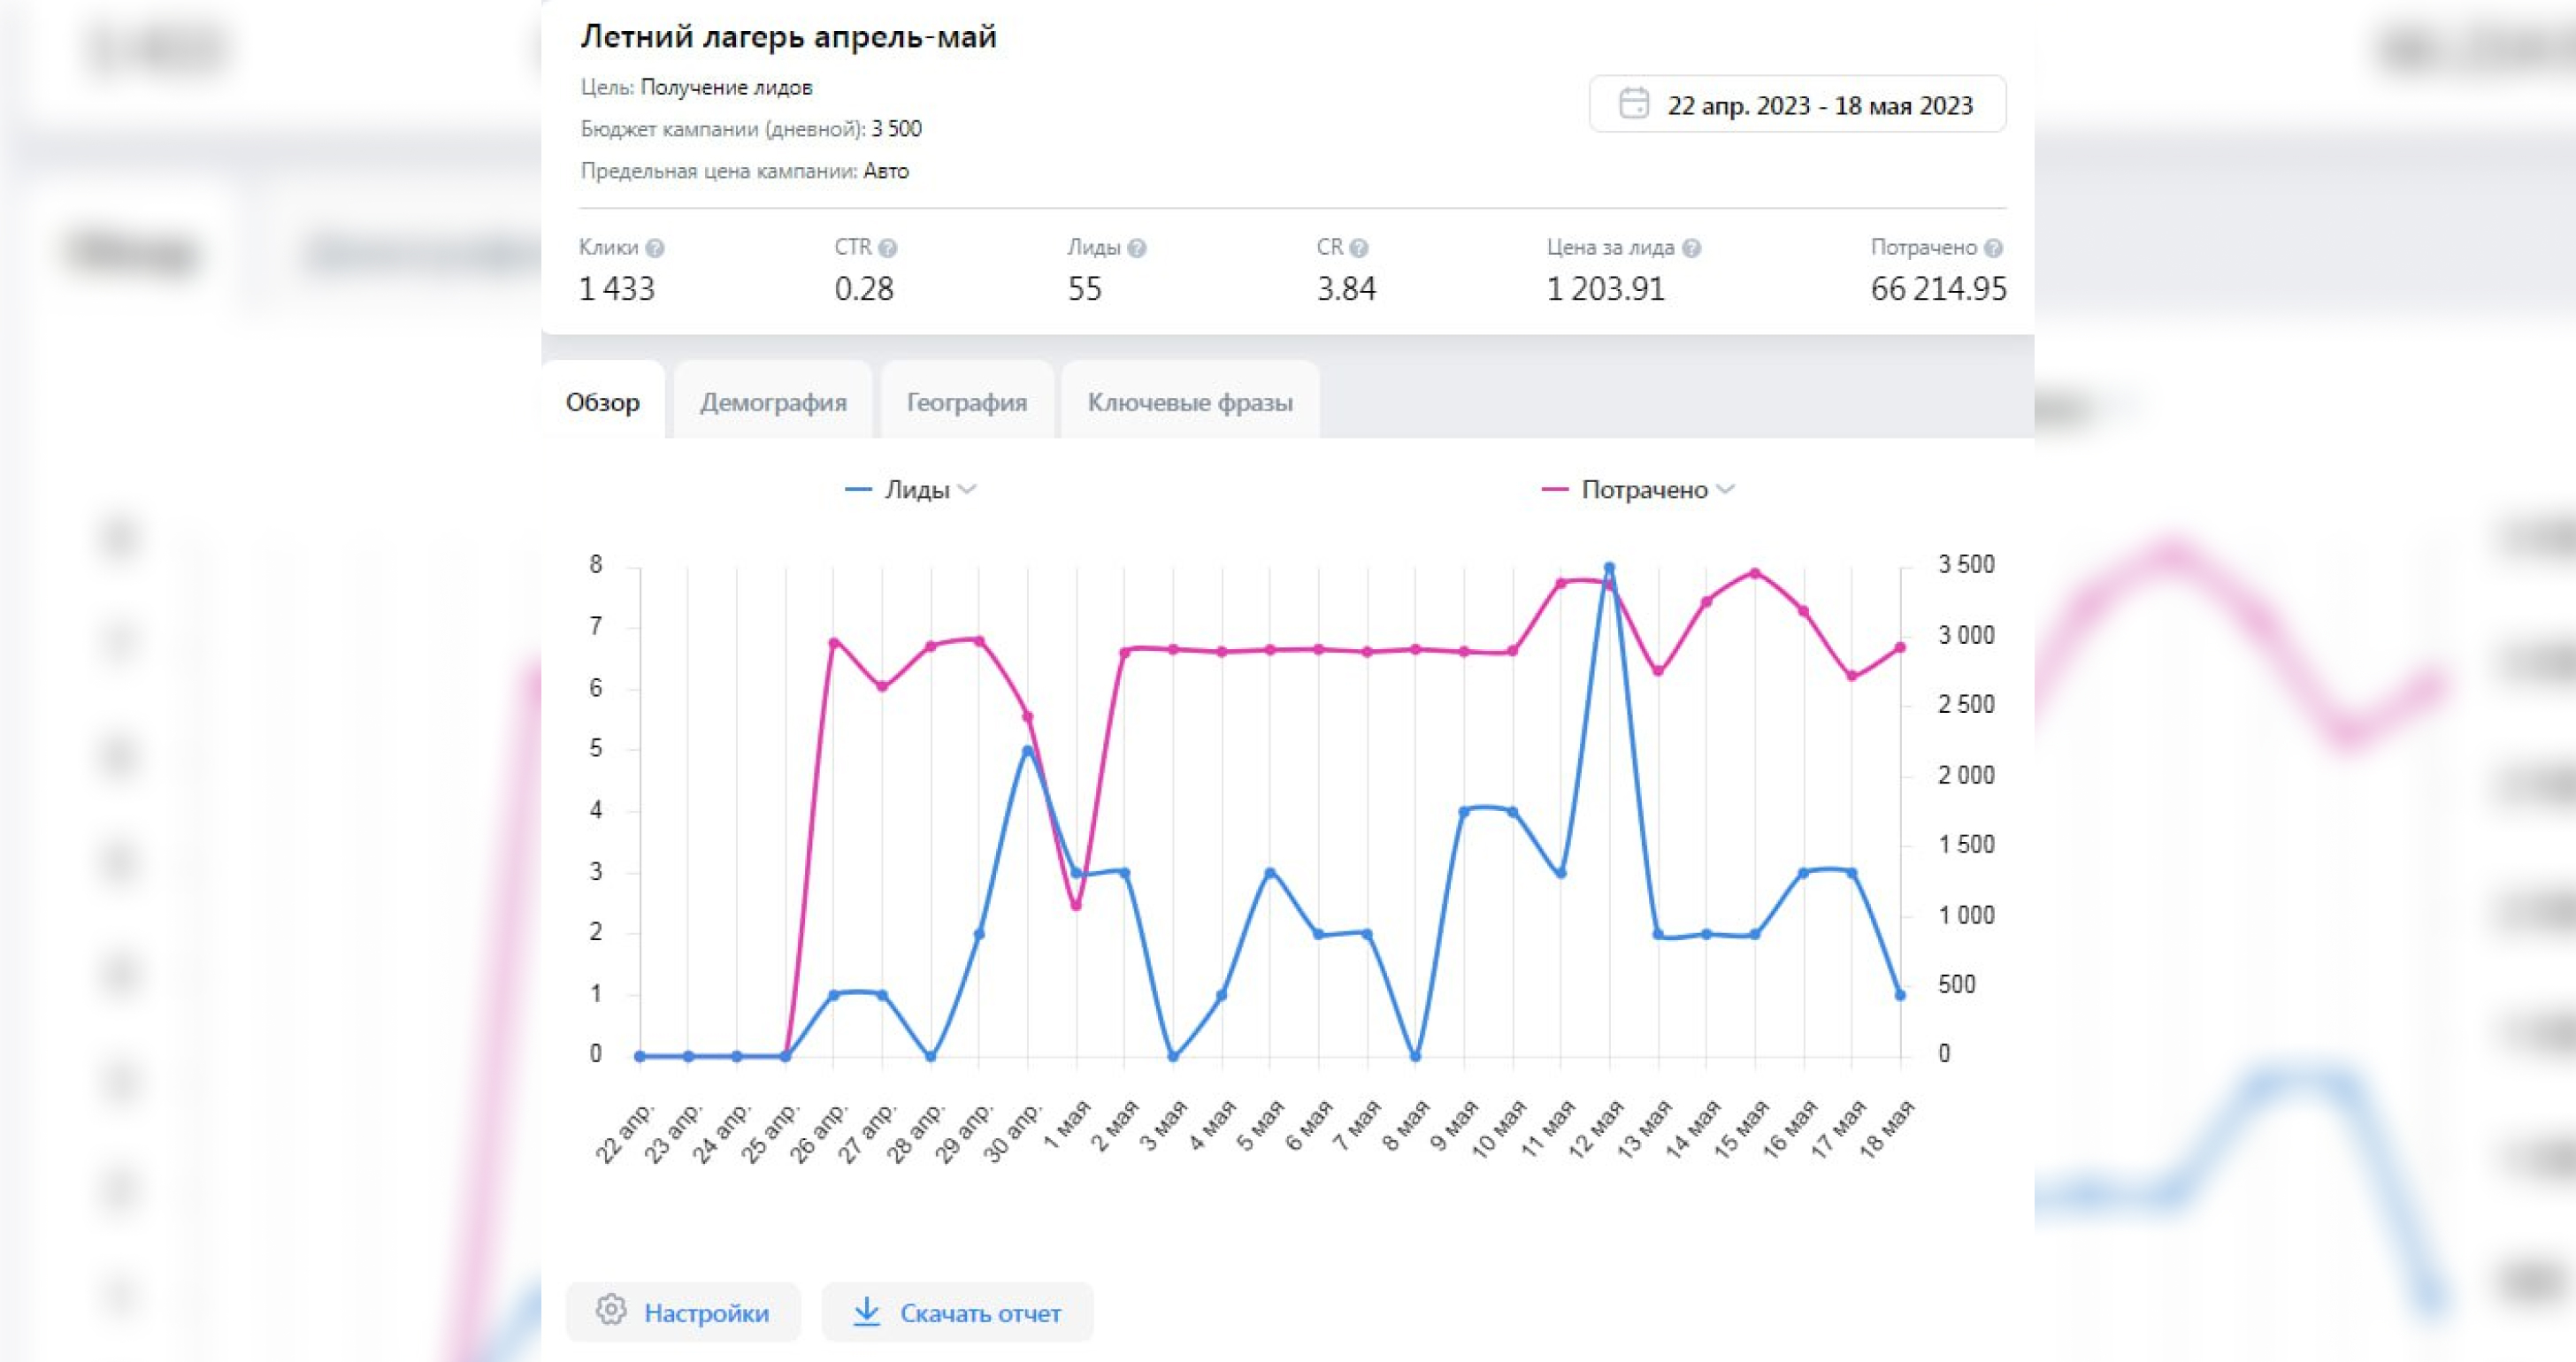The image size is (2576, 1362).
Task: Click the cost per lead value 1 203.91
Action: point(1606,289)
